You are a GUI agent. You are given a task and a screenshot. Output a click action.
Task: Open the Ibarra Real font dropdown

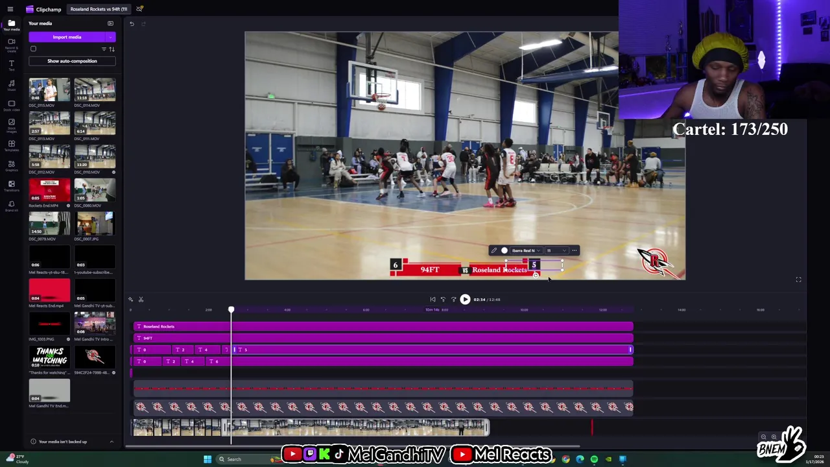pos(526,250)
